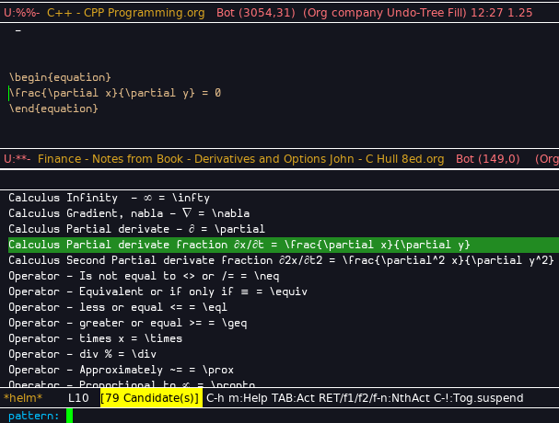This screenshot has width=559, height=423.
Task: Select 'Operator - Approximately' \prox row
Action: 122,370
